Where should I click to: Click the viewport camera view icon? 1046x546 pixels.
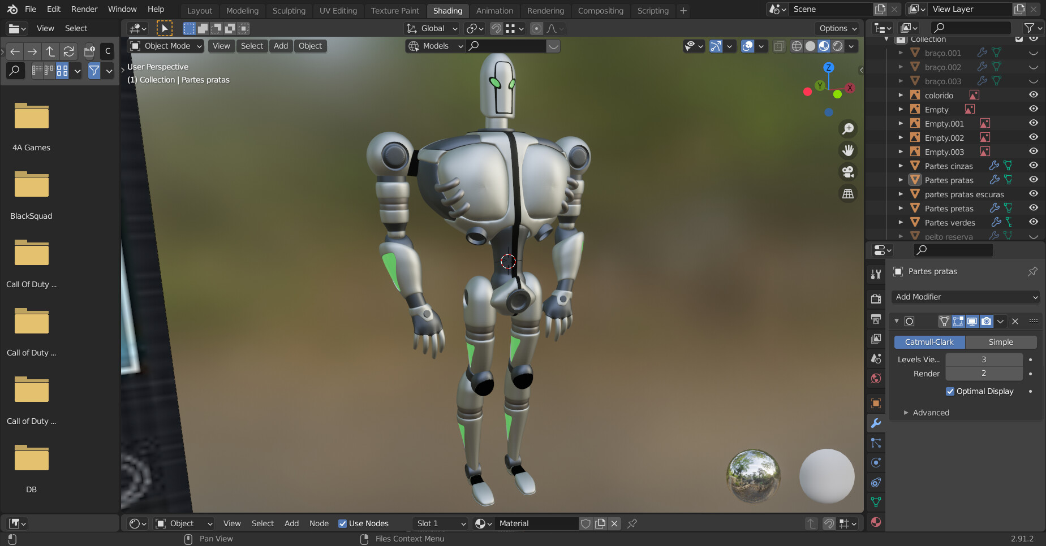point(848,172)
